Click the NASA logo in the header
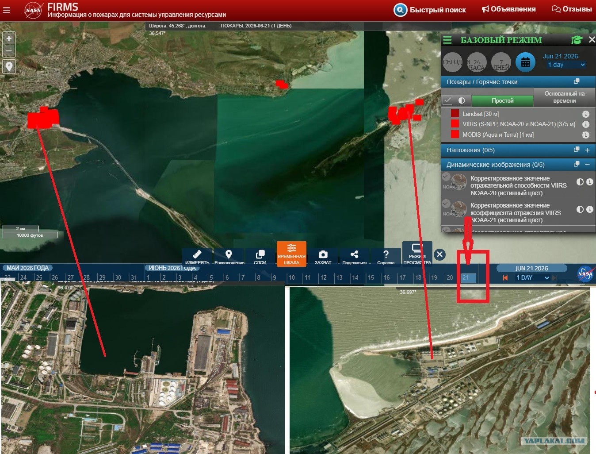Viewport: 596px width, 454px height. (x=33, y=10)
